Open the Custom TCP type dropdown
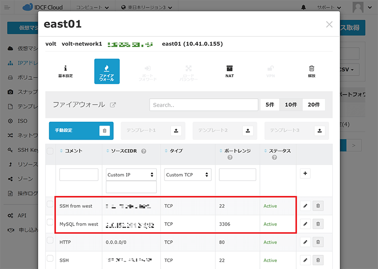The image size is (378, 269). [x=188, y=175]
